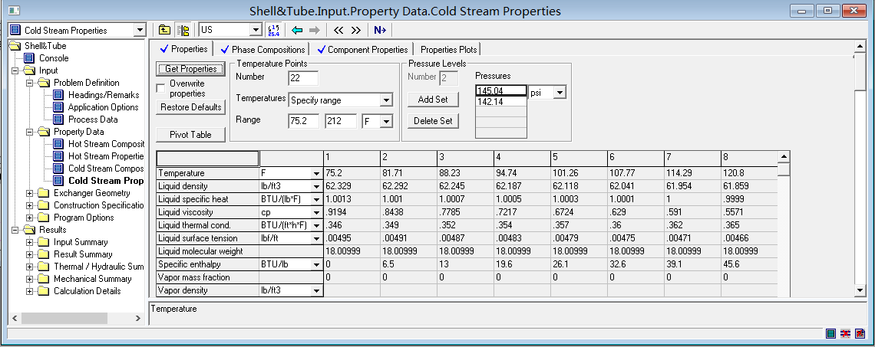Click the Input Summary folder icon
Screen dimensions: 875x347
[44, 242]
